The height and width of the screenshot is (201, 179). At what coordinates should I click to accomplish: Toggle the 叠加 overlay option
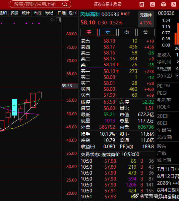3,13
